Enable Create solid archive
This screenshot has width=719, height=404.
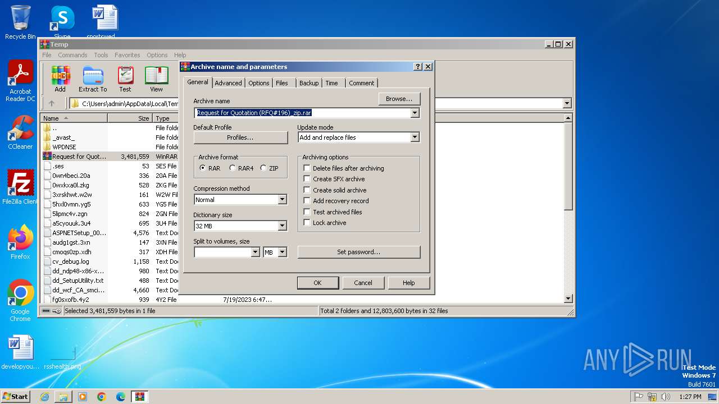(307, 190)
